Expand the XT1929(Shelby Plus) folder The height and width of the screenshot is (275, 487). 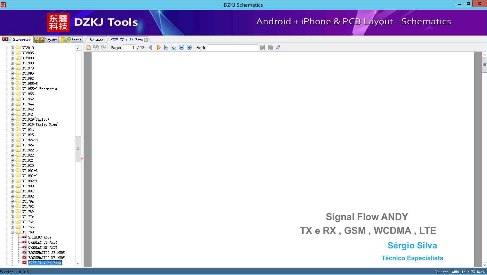tap(12, 125)
